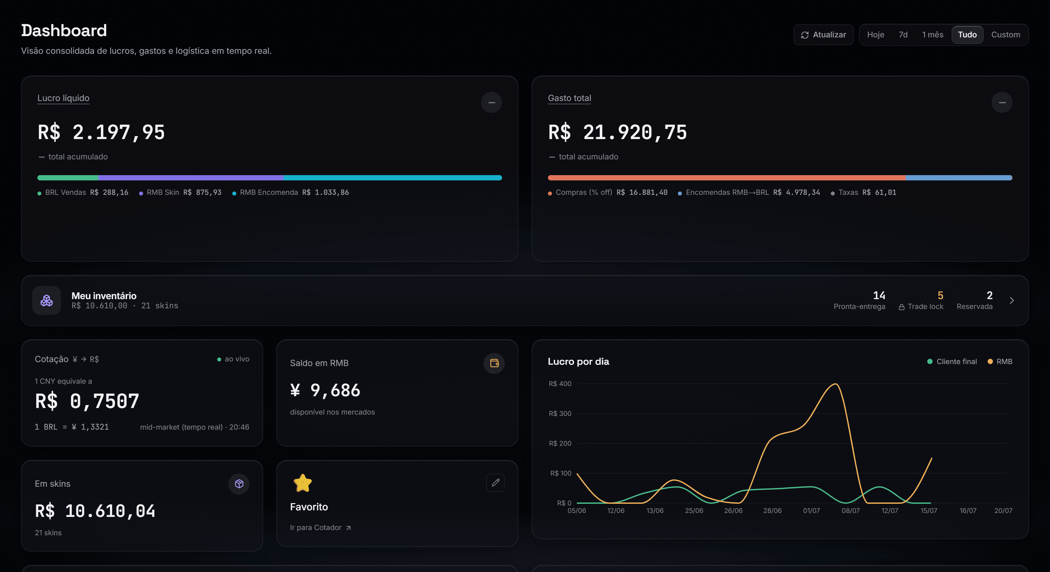Click the Lucro líquido underlined label
Screen dimensions: 1050x572
click(x=63, y=98)
